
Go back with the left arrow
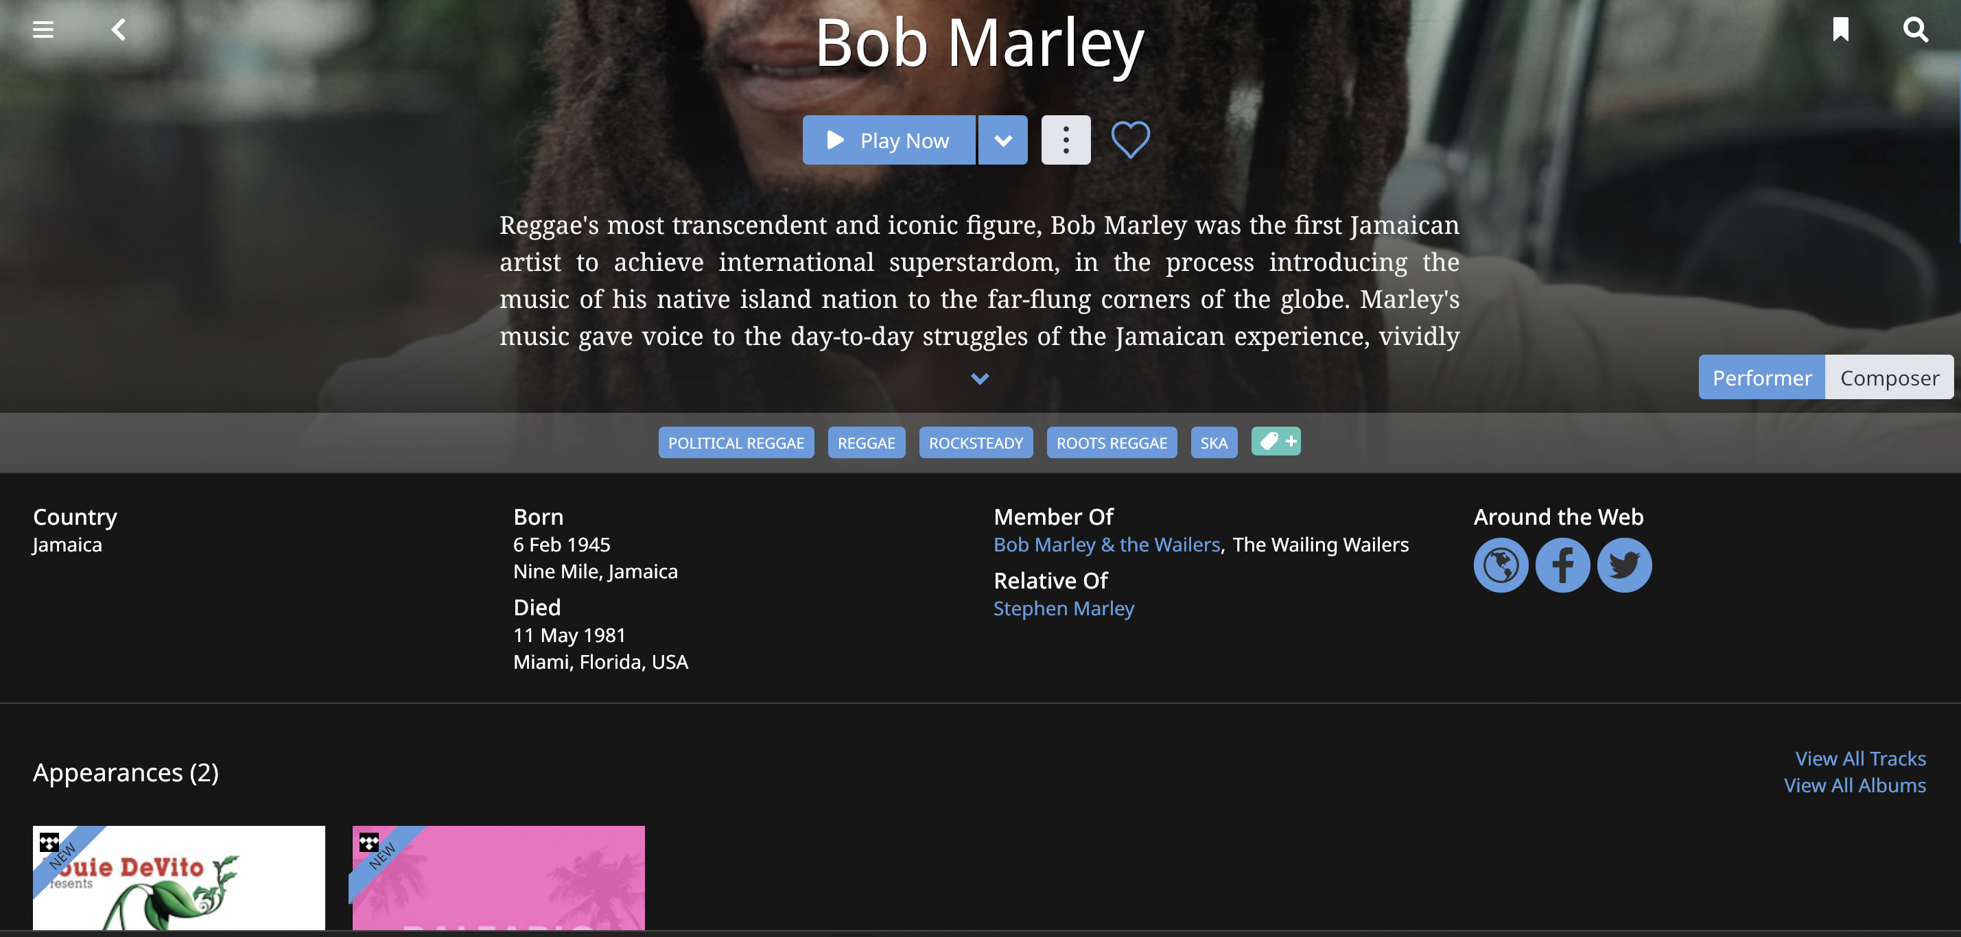click(x=119, y=29)
